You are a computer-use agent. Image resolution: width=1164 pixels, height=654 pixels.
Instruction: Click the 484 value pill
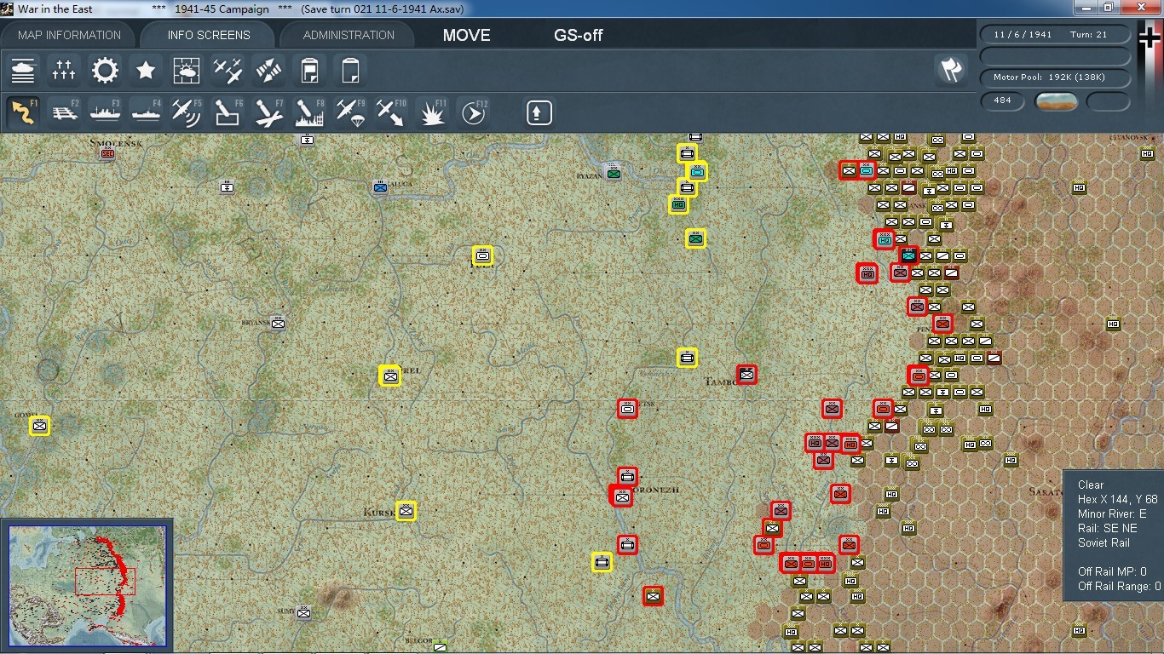(x=1002, y=100)
